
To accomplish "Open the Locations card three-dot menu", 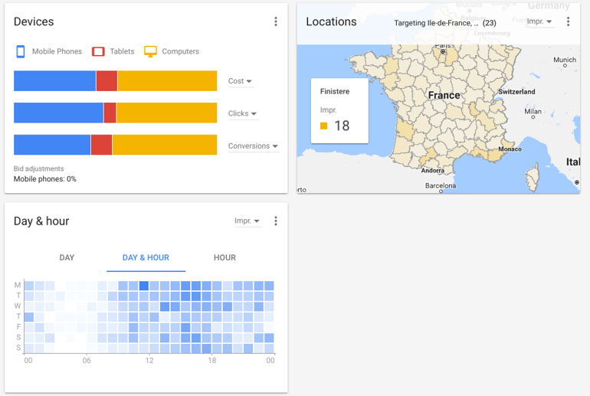I will coord(568,22).
